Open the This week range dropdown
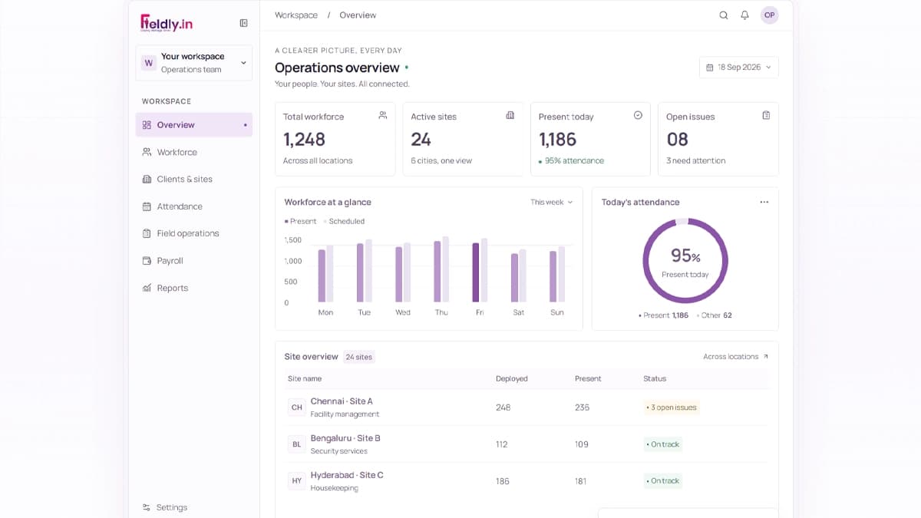The width and height of the screenshot is (921, 518). pos(552,203)
